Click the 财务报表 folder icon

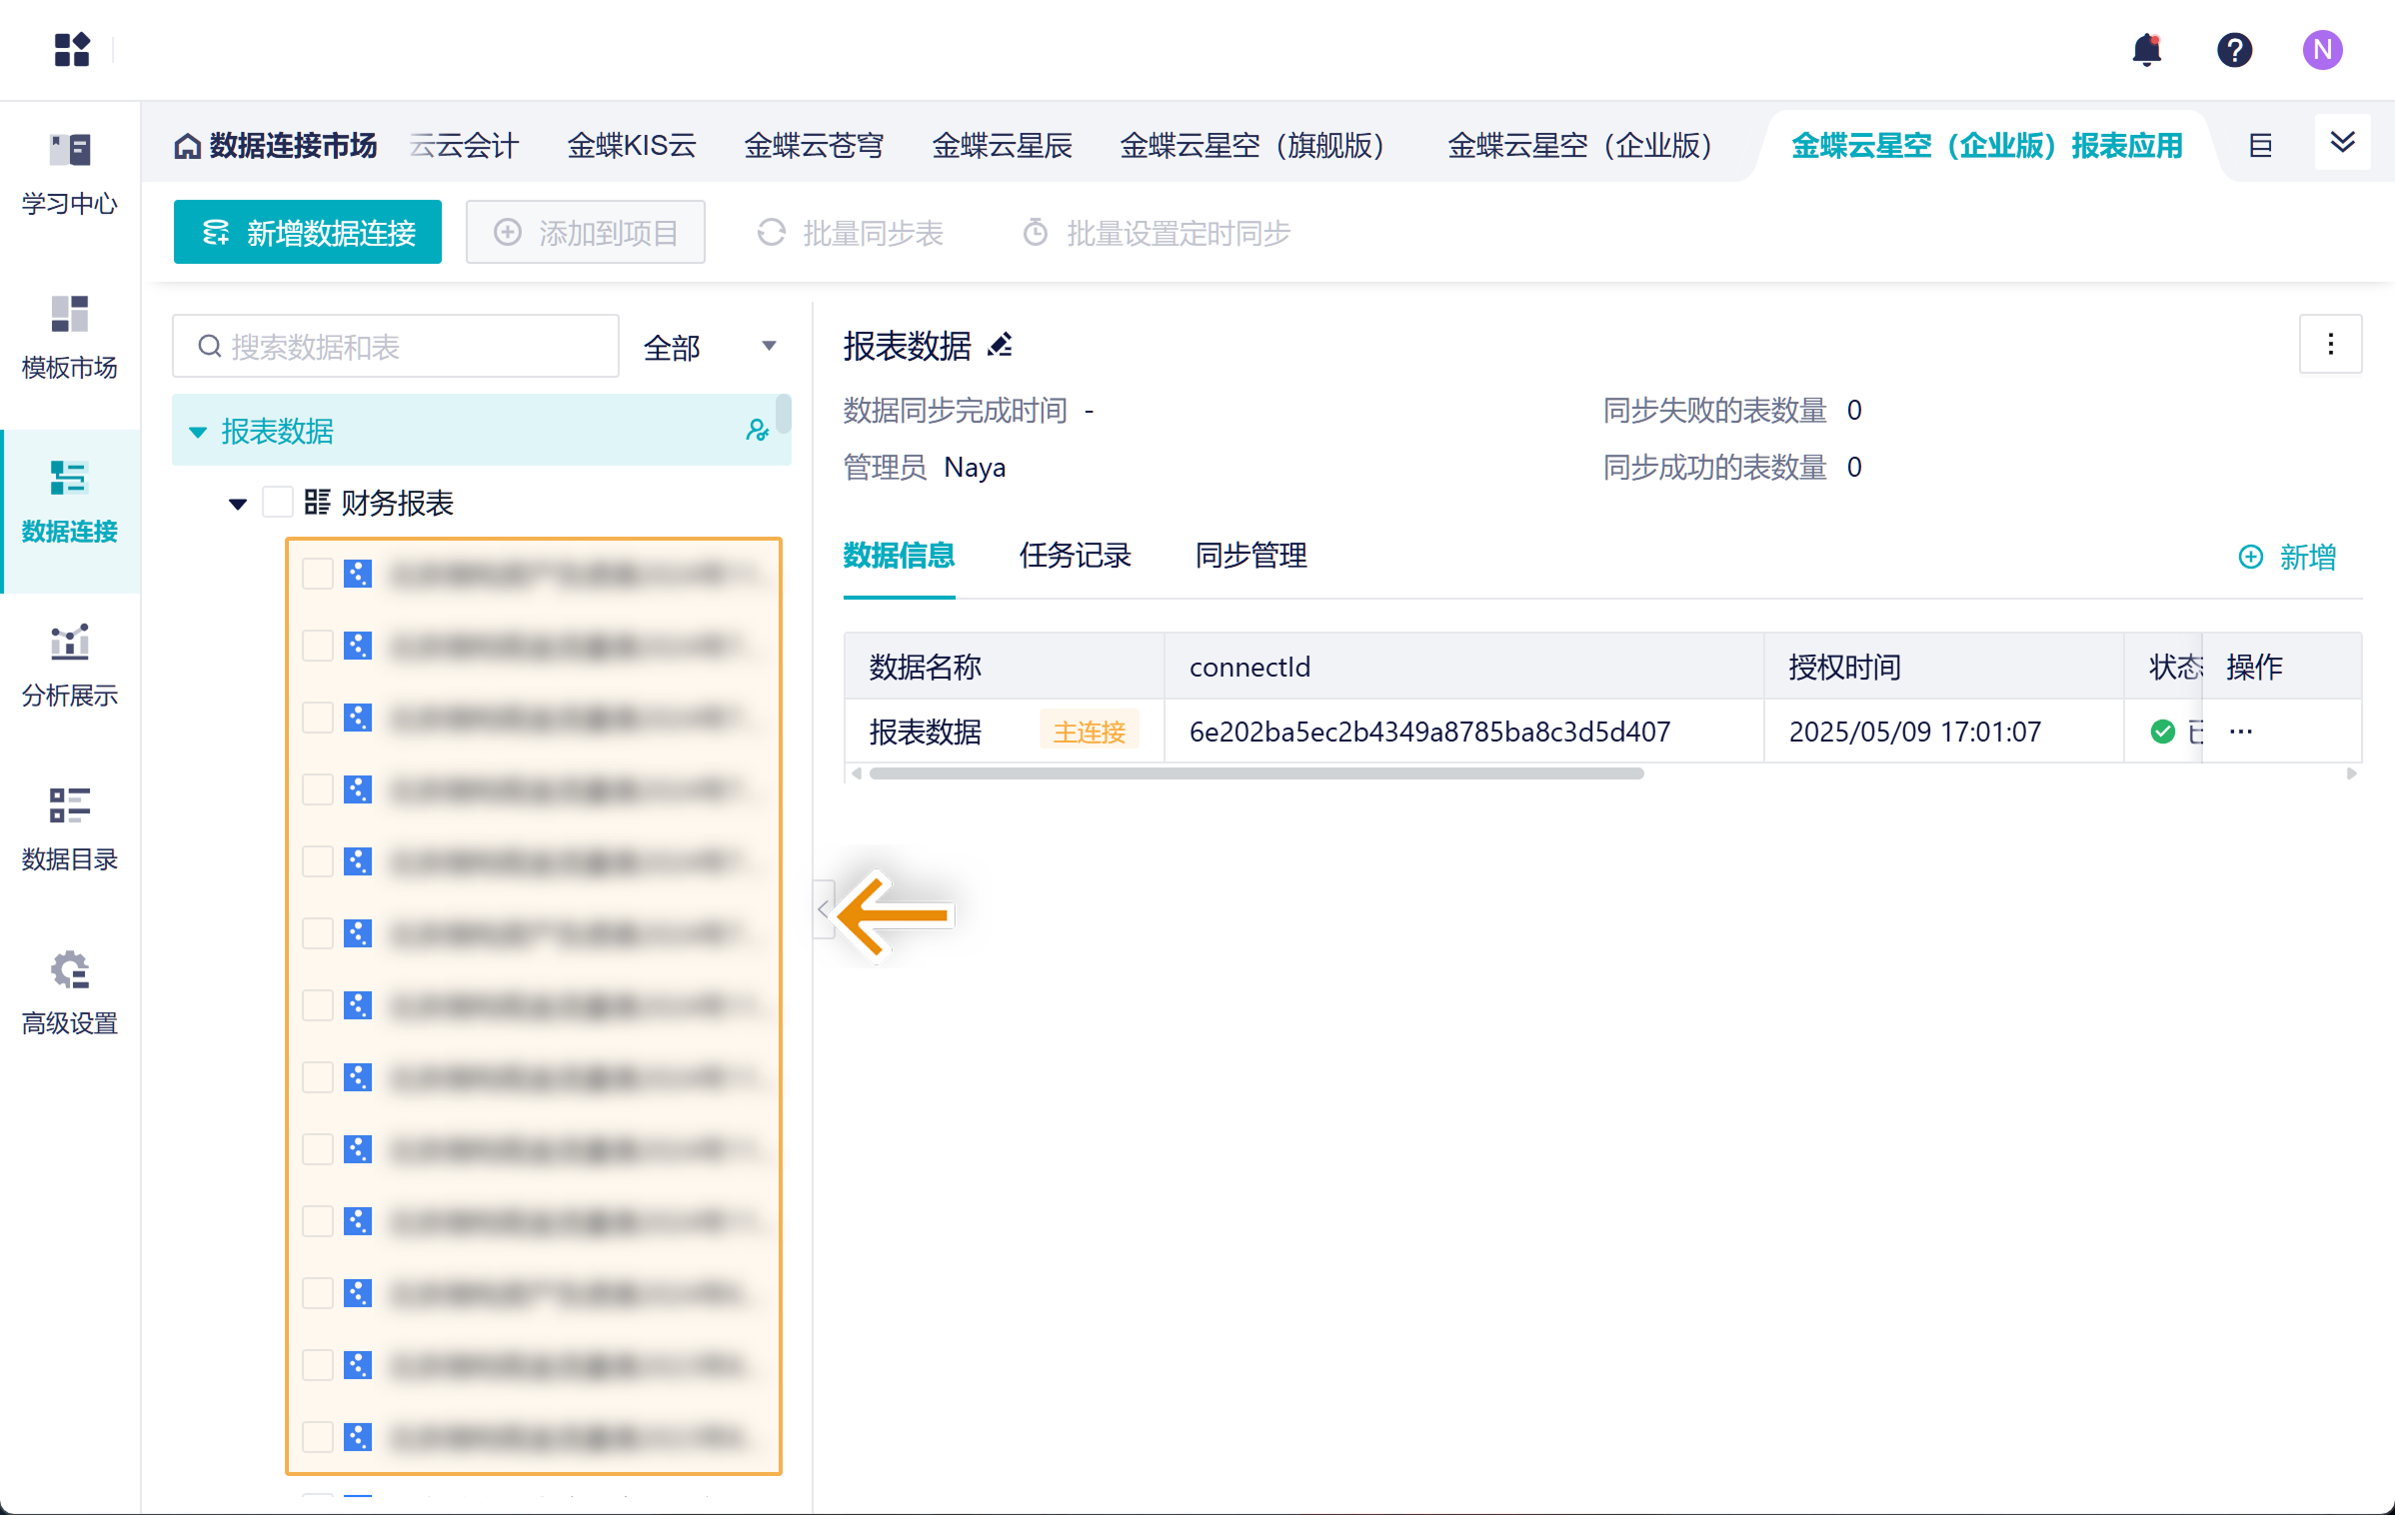317,502
